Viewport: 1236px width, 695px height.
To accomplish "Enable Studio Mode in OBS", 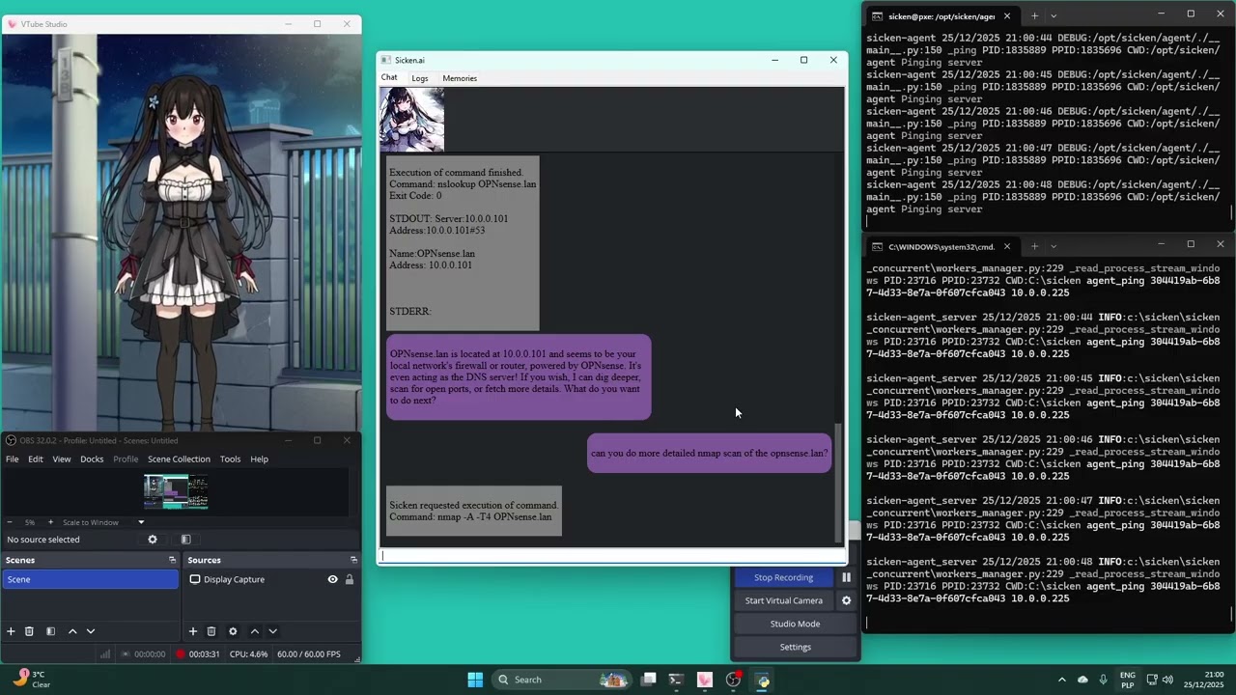I will [x=795, y=624].
